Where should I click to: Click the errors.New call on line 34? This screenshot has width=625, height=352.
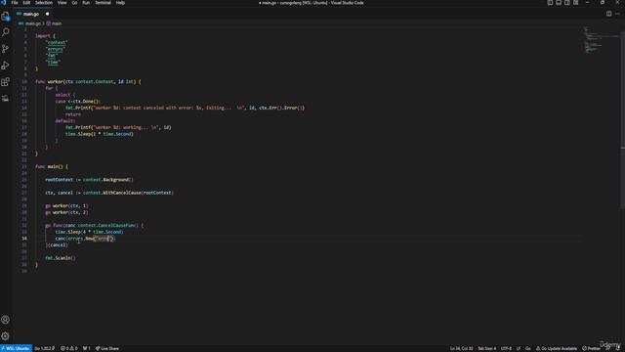90,239
